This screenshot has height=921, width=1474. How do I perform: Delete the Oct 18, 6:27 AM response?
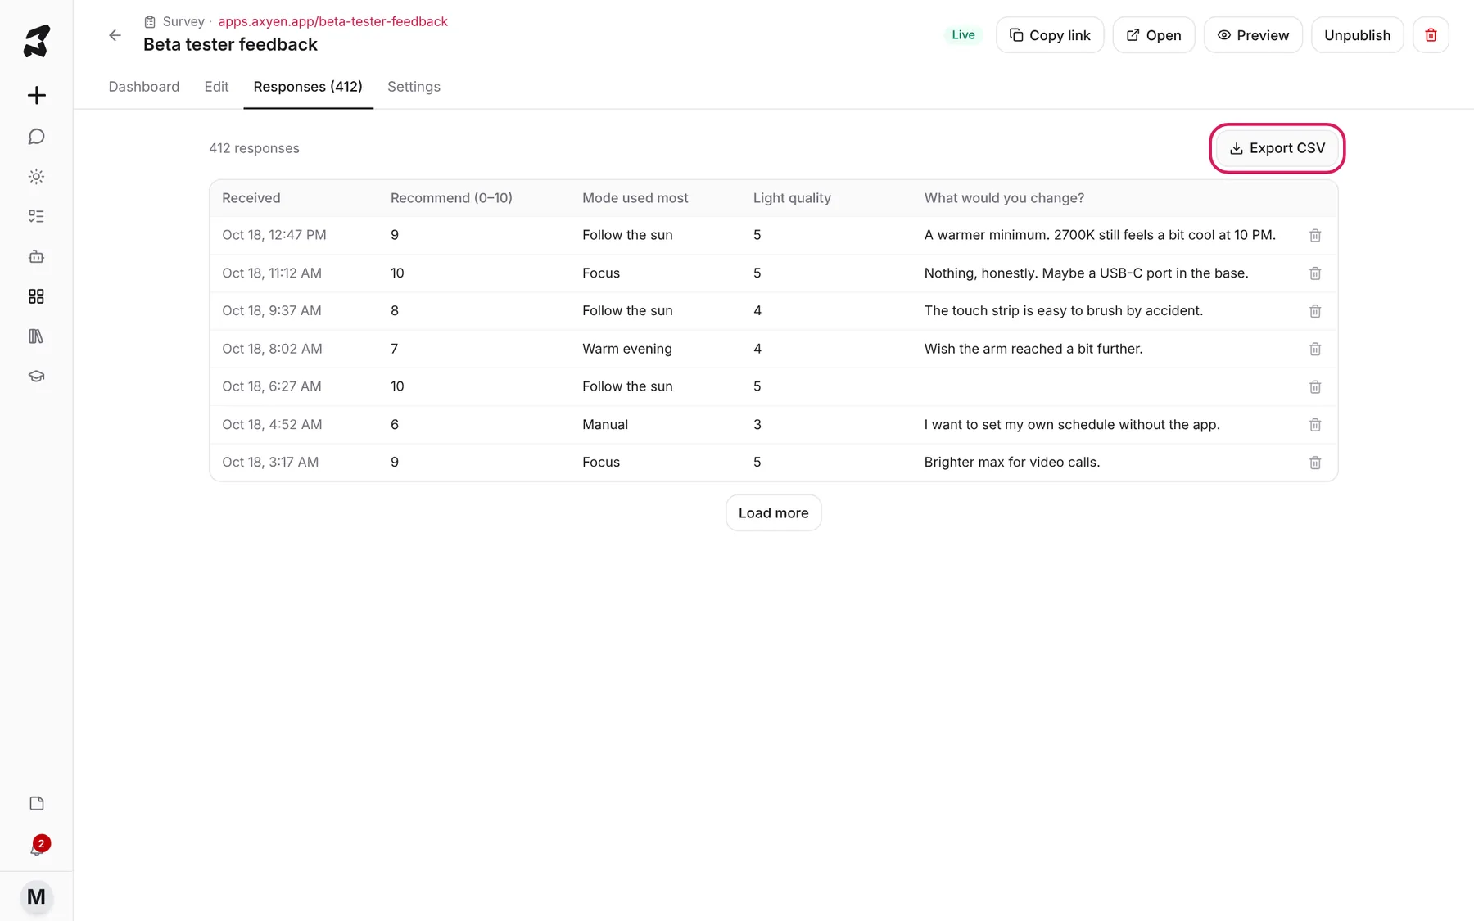(x=1315, y=386)
